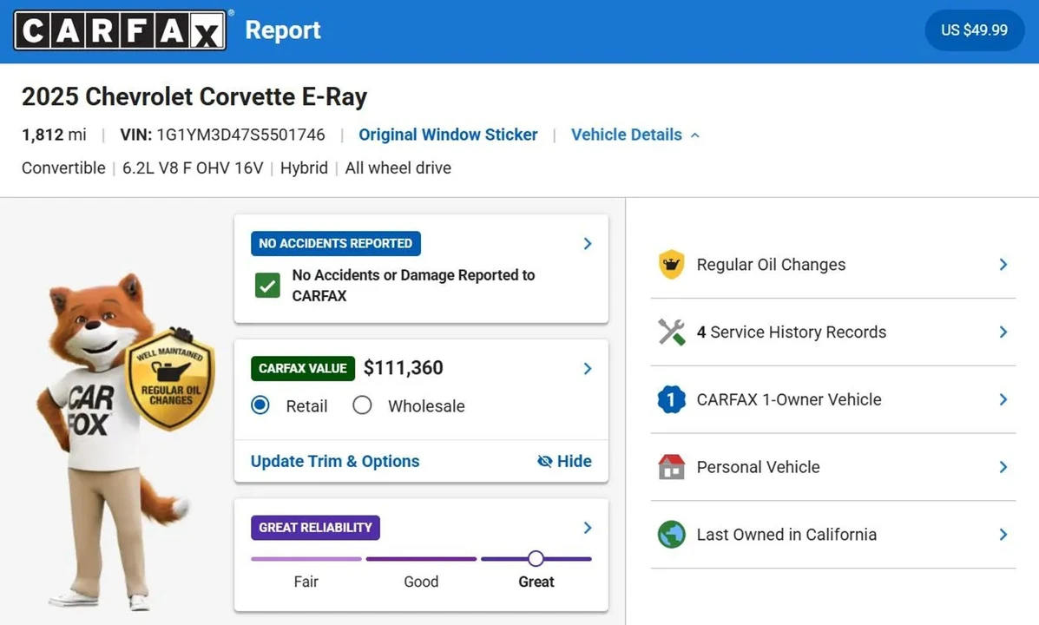This screenshot has width=1039, height=625.
Task: Click the green No Accidents checkbox
Action: (x=267, y=286)
